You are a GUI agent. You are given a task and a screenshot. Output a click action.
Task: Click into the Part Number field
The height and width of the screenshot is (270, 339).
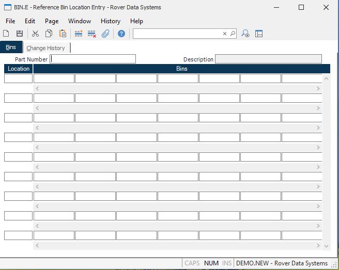93,59
